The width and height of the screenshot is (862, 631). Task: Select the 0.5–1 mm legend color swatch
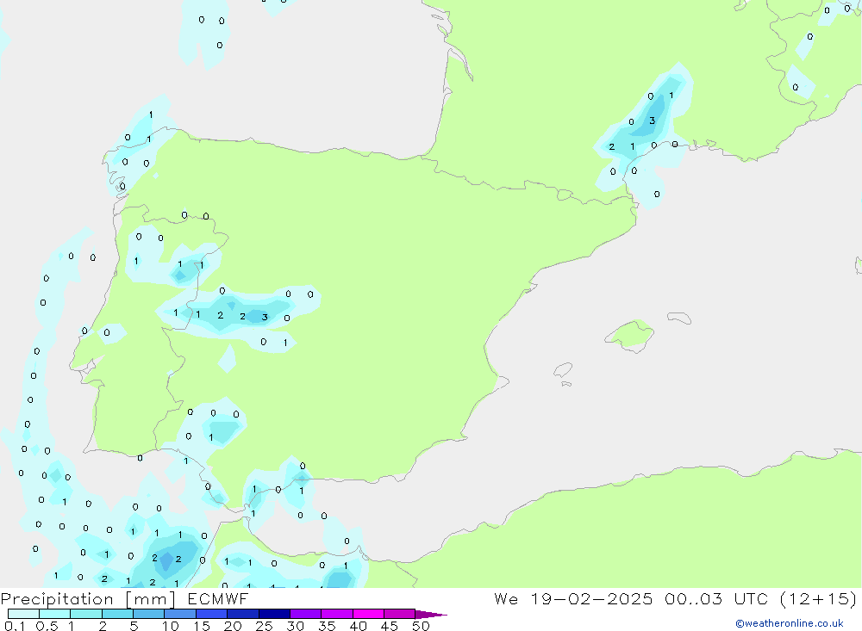[55, 614]
